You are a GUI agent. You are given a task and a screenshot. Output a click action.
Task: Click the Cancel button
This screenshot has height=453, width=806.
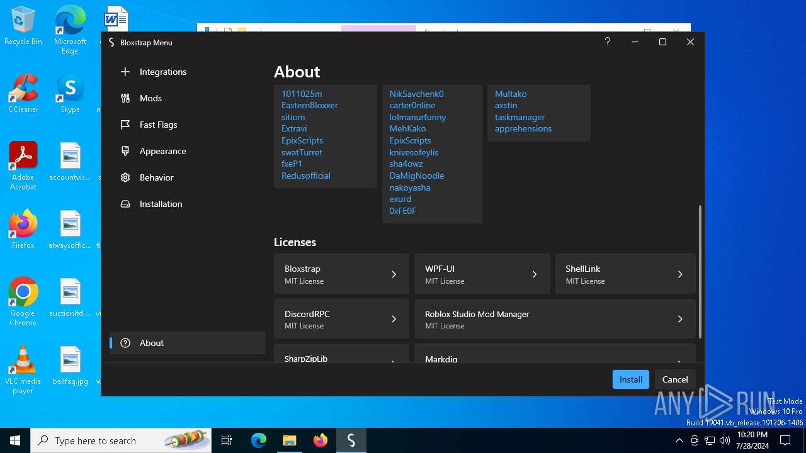[675, 379]
